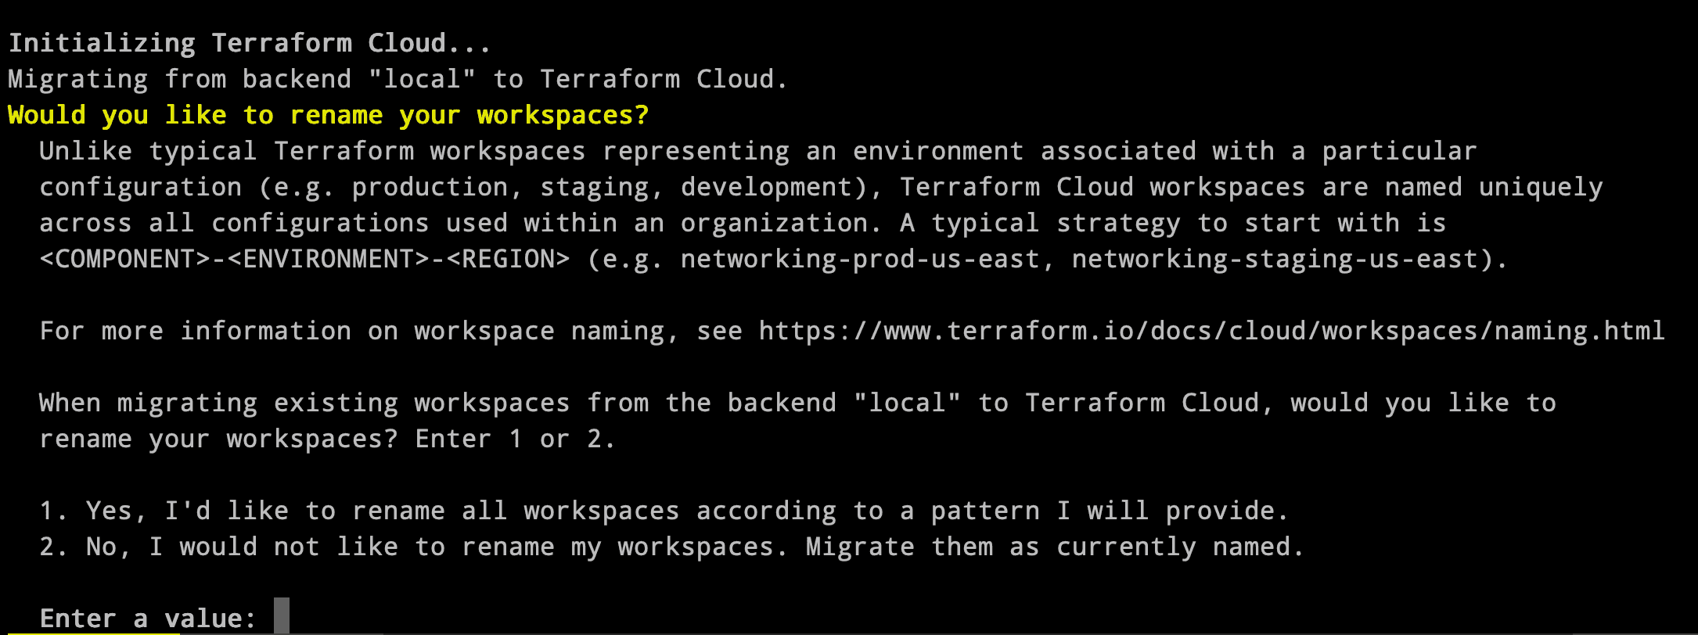
Task: Click the yellow "Would you like to rename your workspaces?" heading
Action: tap(329, 116)
